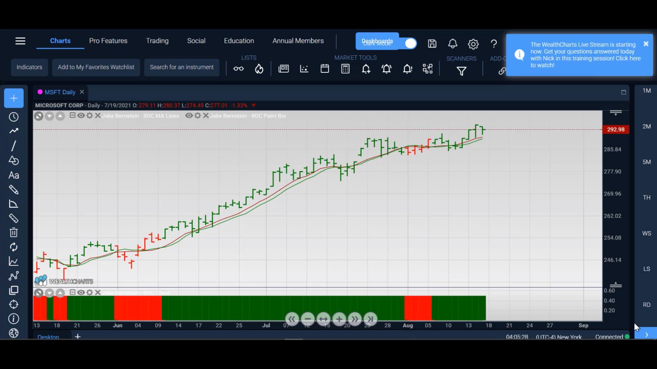Toggle visibility of 8OC MA Lines

(x=81, y=115)
